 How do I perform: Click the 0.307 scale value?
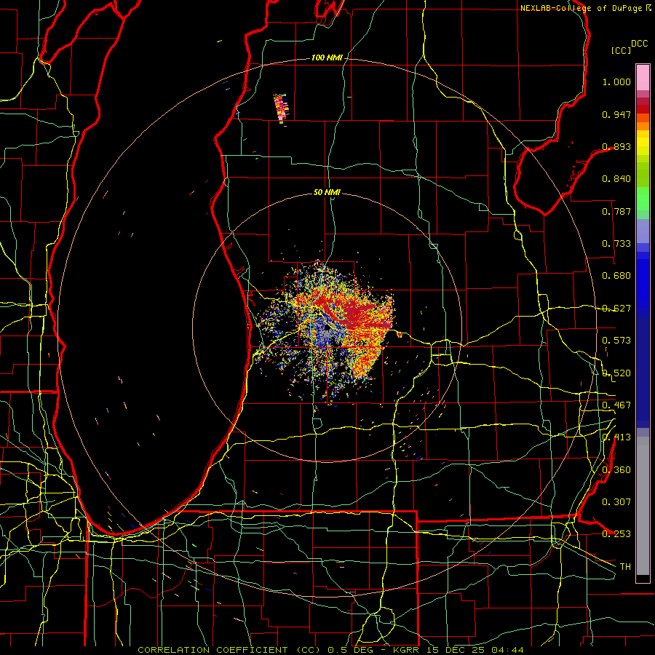click(616, 501)
